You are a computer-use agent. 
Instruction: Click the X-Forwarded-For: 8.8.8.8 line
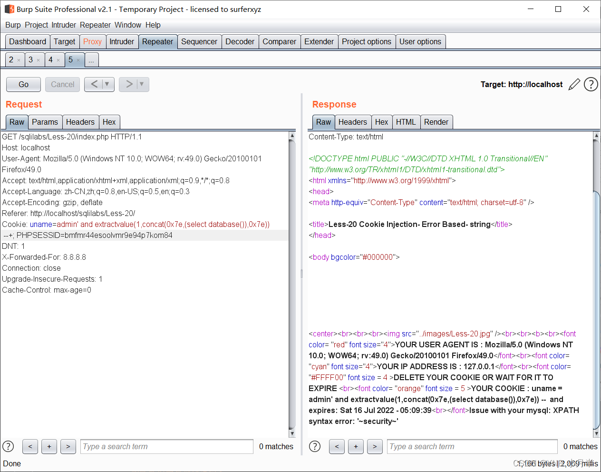[44, 257]
